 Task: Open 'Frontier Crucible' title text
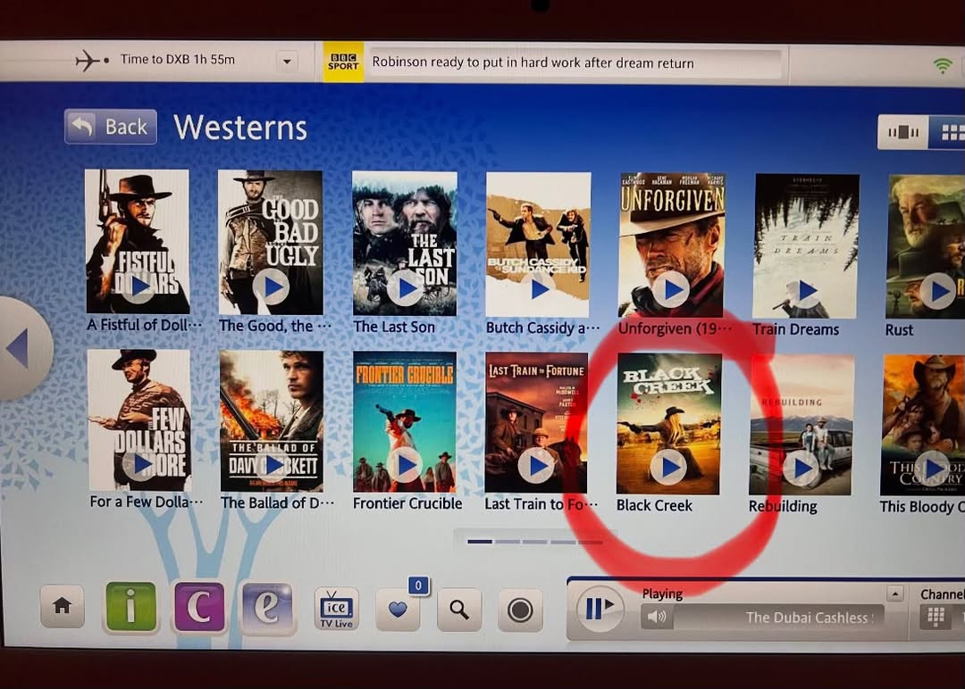click(x=407, y=503)
